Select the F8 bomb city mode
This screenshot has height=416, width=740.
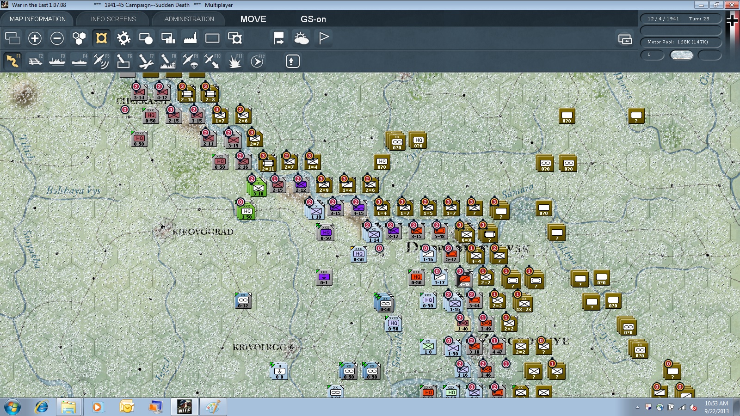tap(167, 61)
